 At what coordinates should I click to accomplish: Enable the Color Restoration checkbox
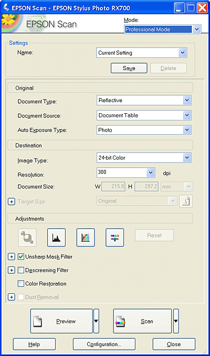(21, 283)
